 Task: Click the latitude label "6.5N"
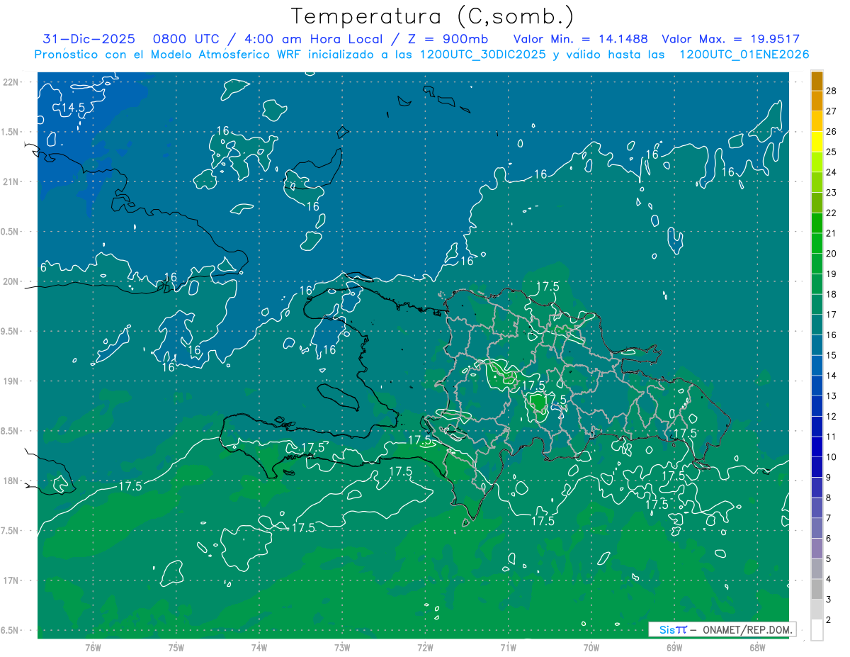pyautogui.click(x=11, y=631)
